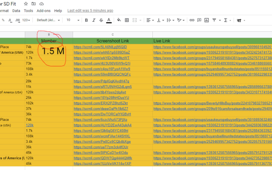Decrease decimal places
The width and height of the screenshot is (272, 170).
(10, 20)
